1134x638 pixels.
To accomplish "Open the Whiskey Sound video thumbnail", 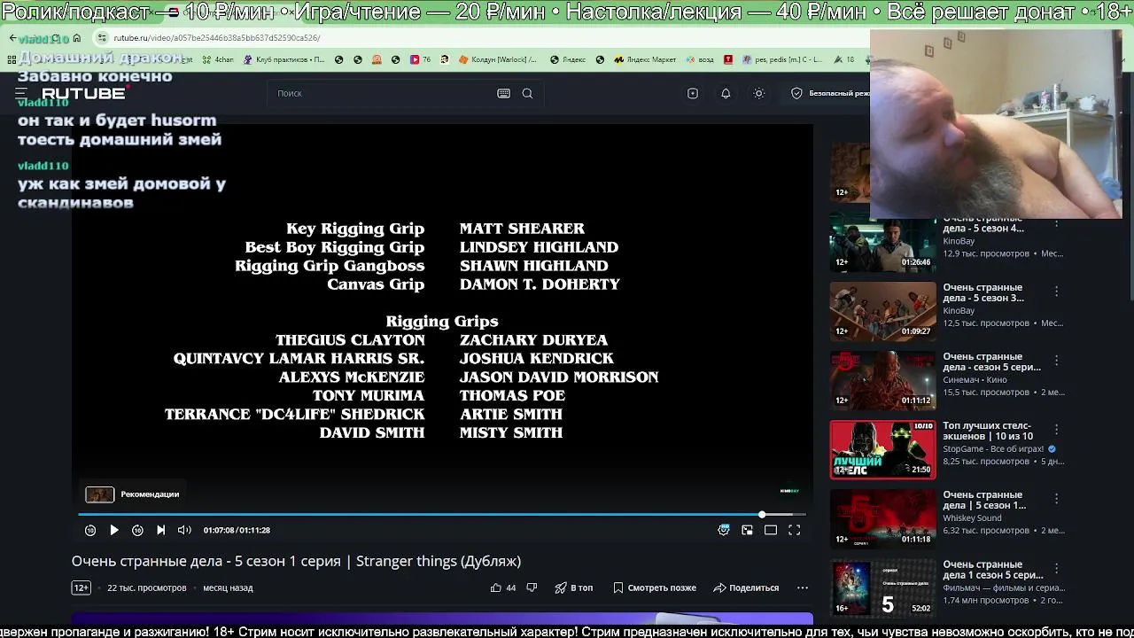I will coord(882,518).
